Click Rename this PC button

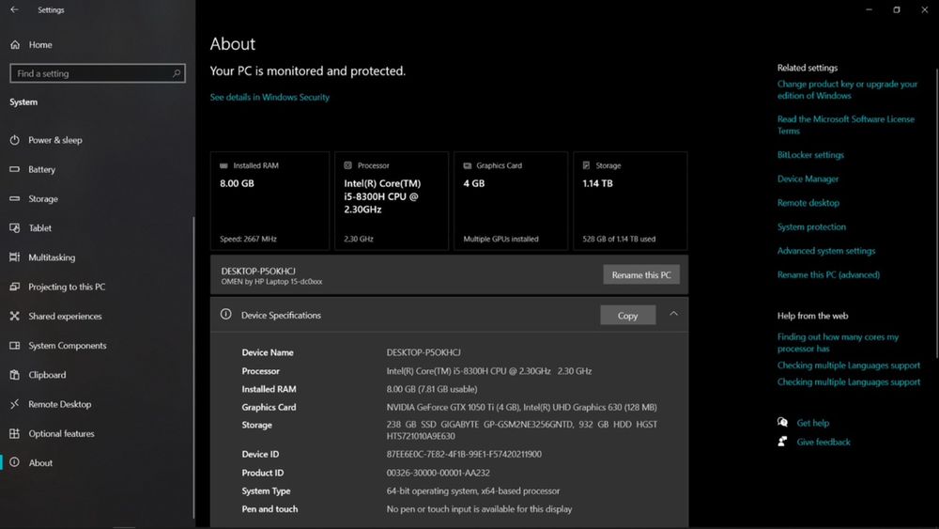click(x=641, y=274)
